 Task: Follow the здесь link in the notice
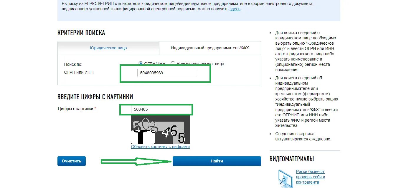(x=235, y=9)
